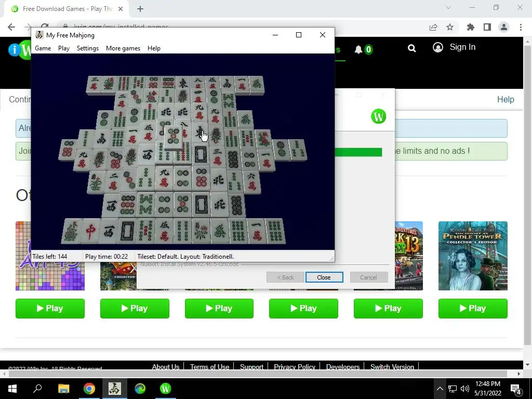The width and height of the screenshot is (532, 399).
Task: Open the Settings menu in Mahjong
Action: [x=87, y=48]
